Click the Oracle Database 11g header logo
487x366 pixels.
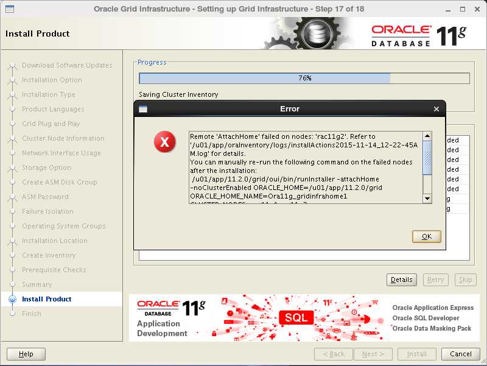coord(419,36)
